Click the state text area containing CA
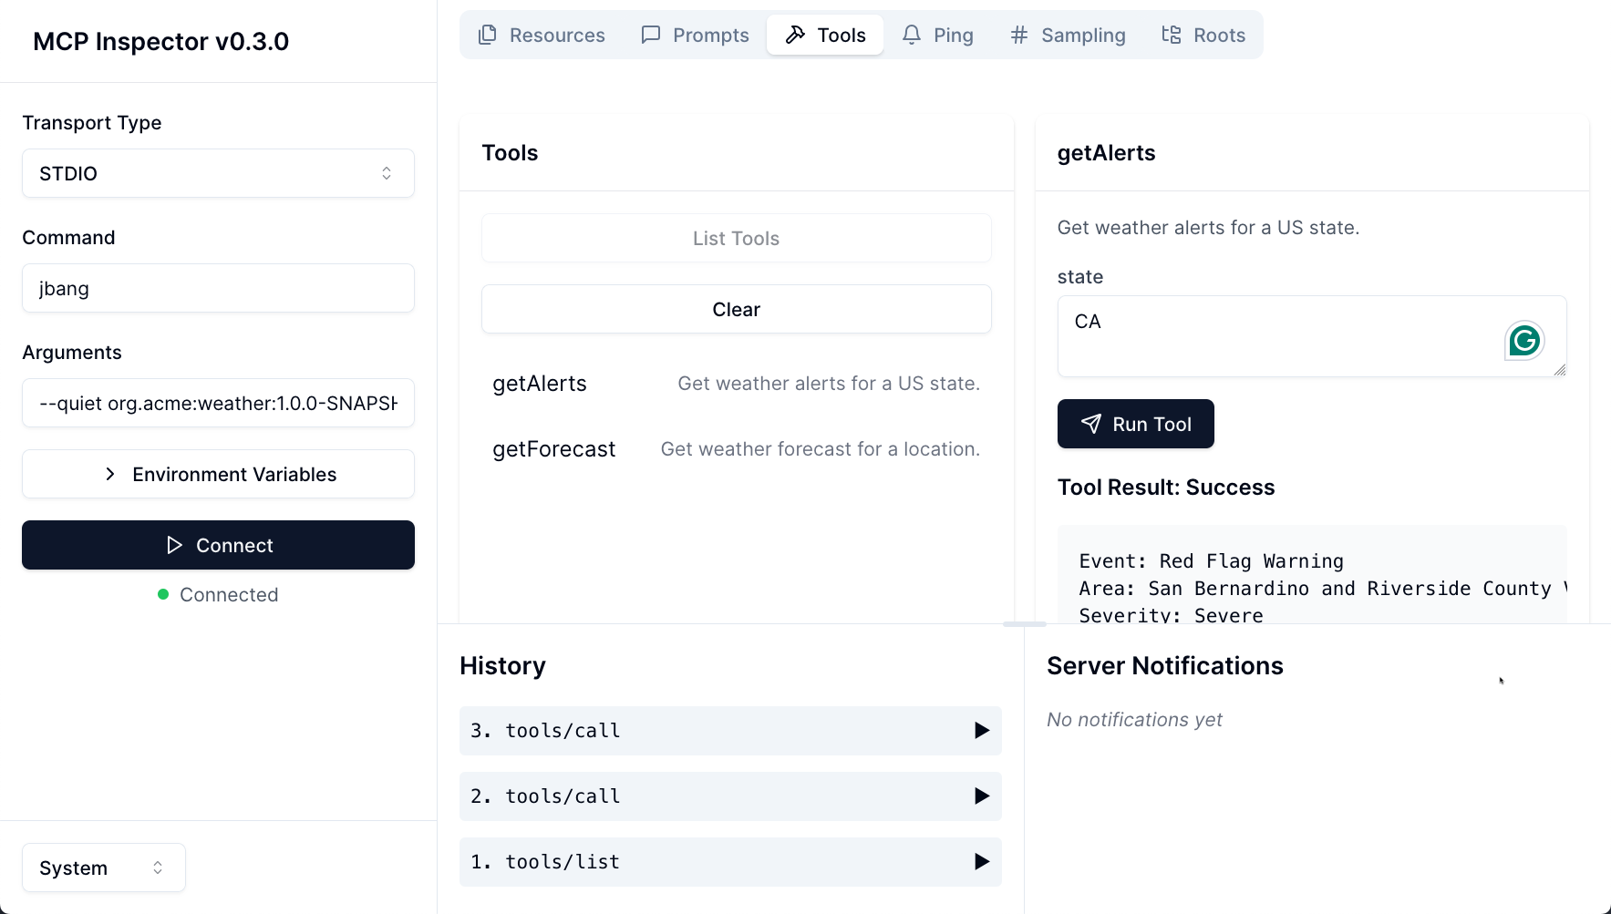 pyautogui.click(x=1312, y=336)
